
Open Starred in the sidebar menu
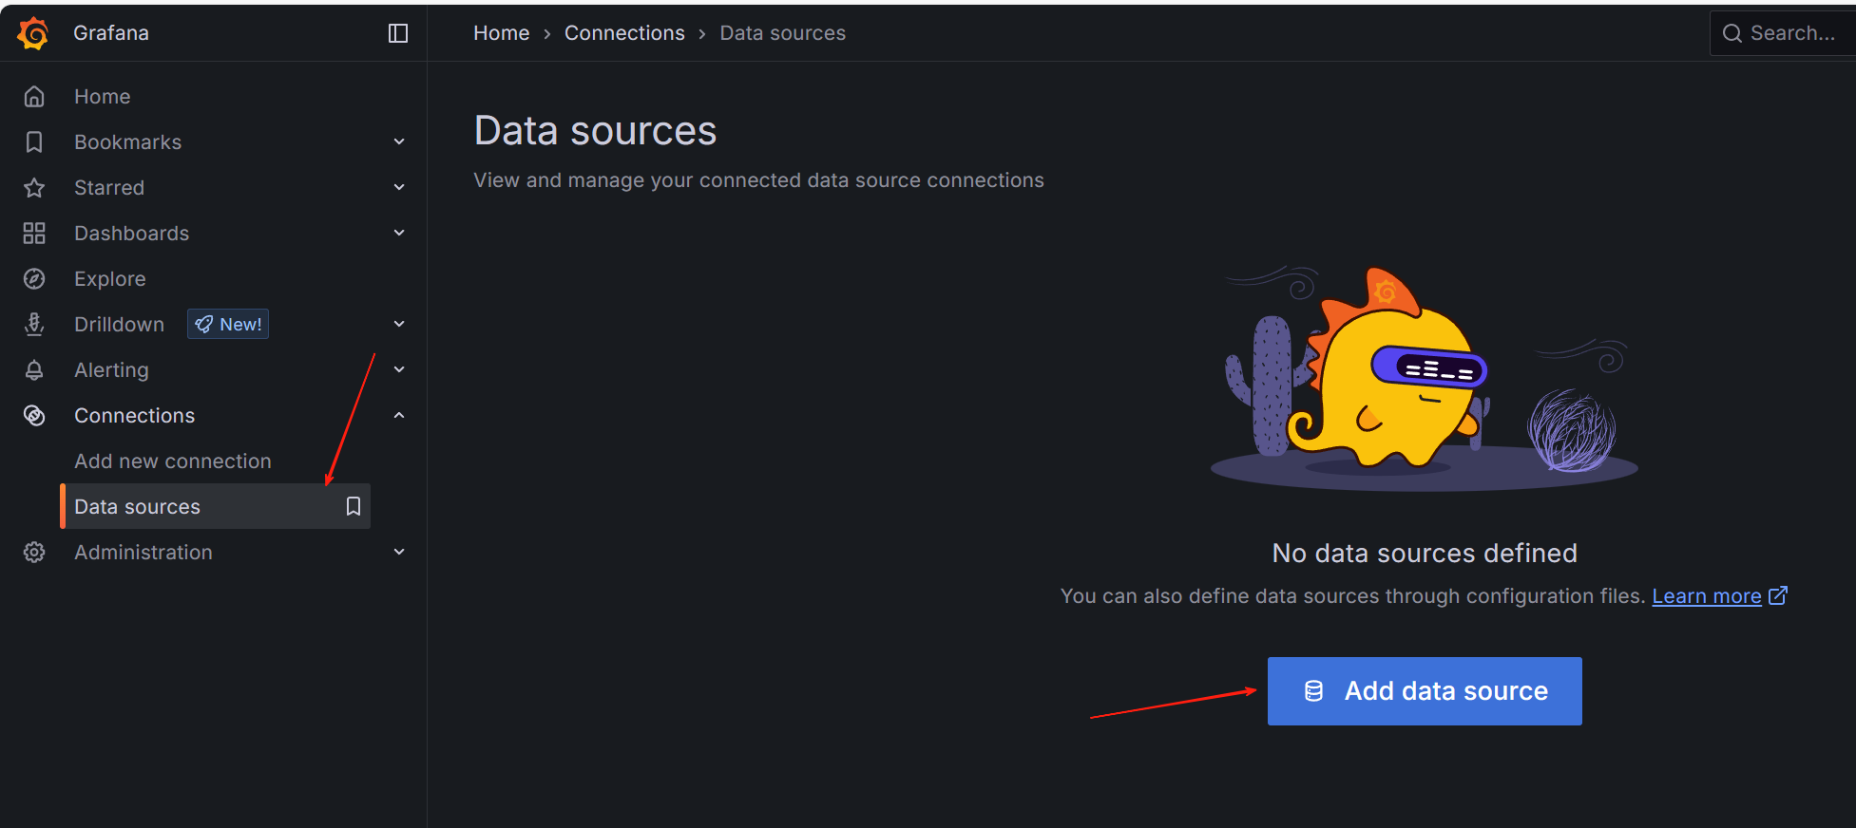click(109, 188)
